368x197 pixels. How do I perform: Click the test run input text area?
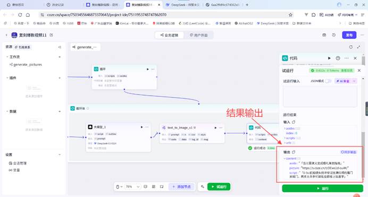click(x=320, y=96)
